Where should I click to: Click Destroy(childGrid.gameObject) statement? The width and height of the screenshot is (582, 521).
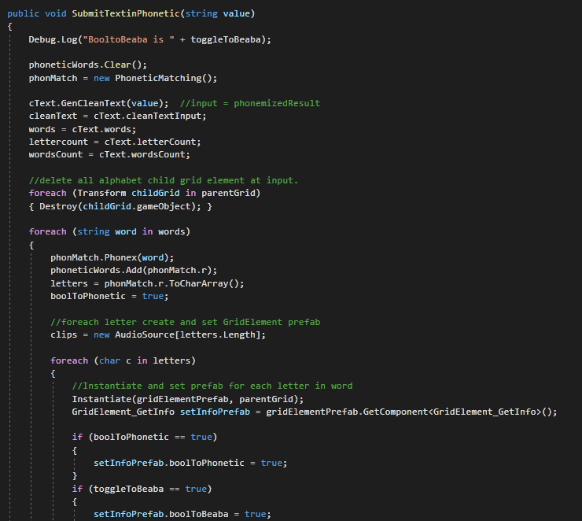click(x=120, y=206)
